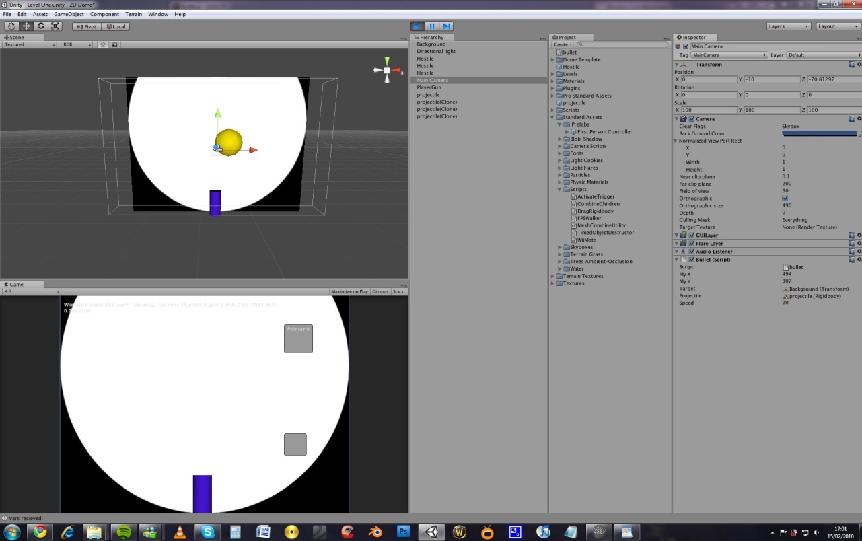
Task: Click the Stats button in Game view
Action: tap(398, 291)
